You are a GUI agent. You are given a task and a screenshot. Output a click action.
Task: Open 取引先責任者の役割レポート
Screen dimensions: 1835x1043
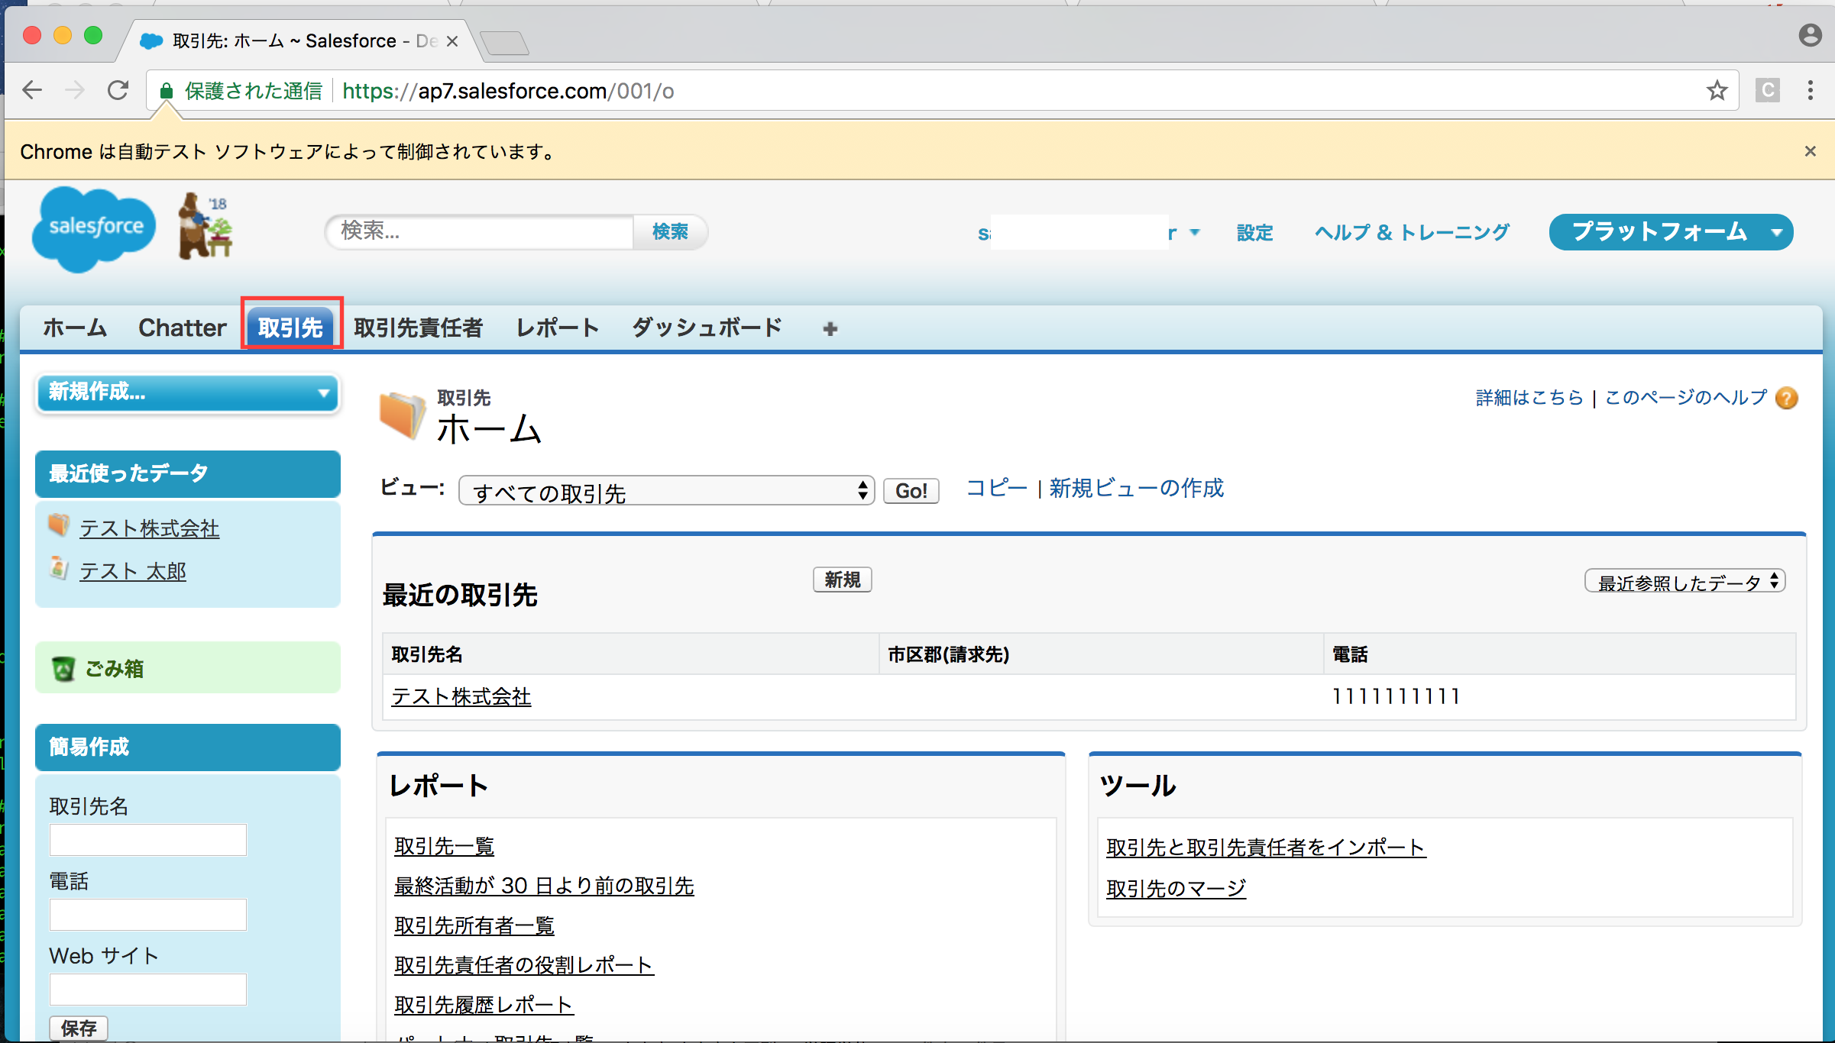point(524,965)
